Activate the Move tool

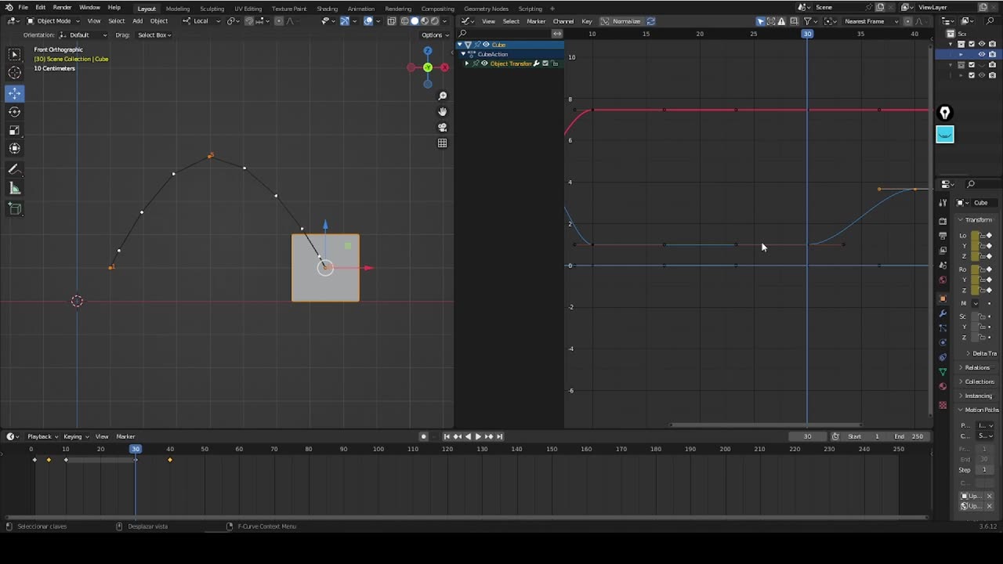click(x=14, y=93)
